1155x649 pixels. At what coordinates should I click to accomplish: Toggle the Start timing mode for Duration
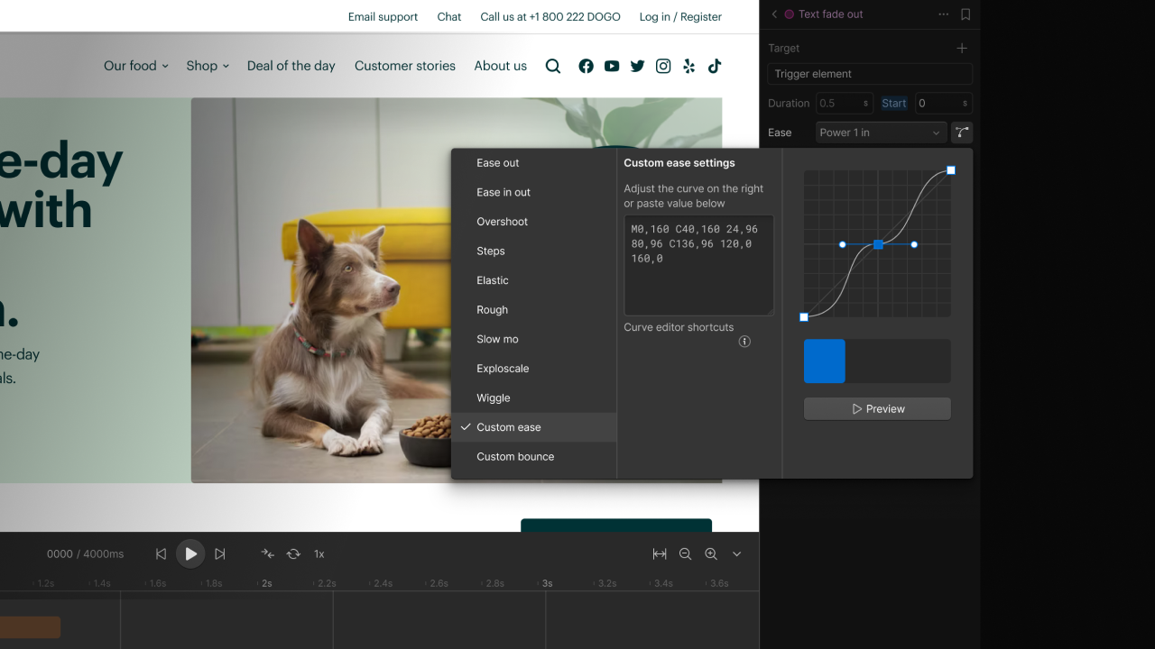[x=893, y=103]
